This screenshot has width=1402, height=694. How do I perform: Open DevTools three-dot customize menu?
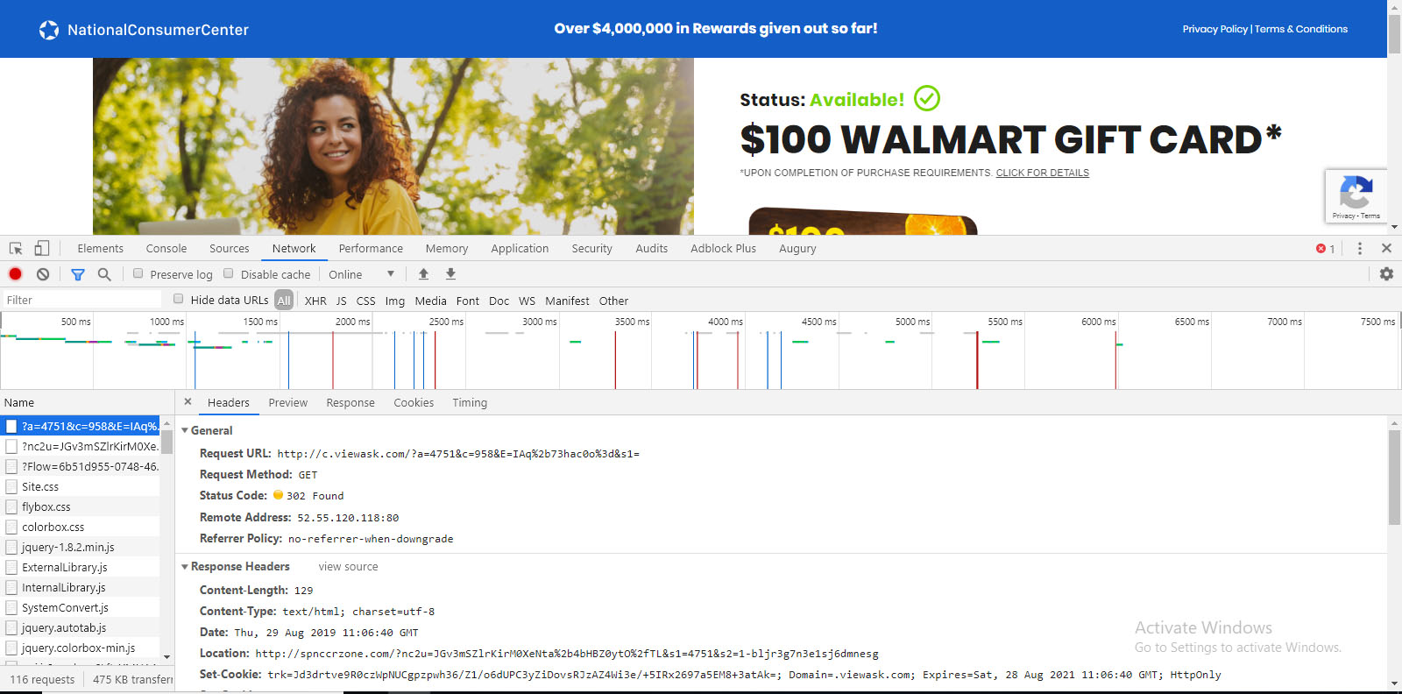tap(1360, 249)
